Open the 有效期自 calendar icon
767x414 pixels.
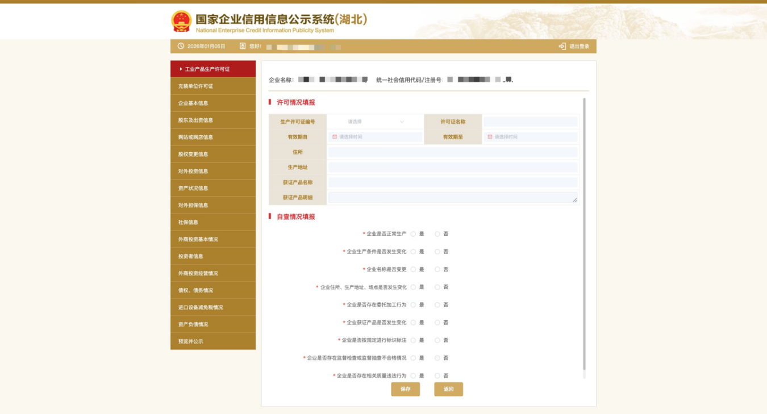335,137
